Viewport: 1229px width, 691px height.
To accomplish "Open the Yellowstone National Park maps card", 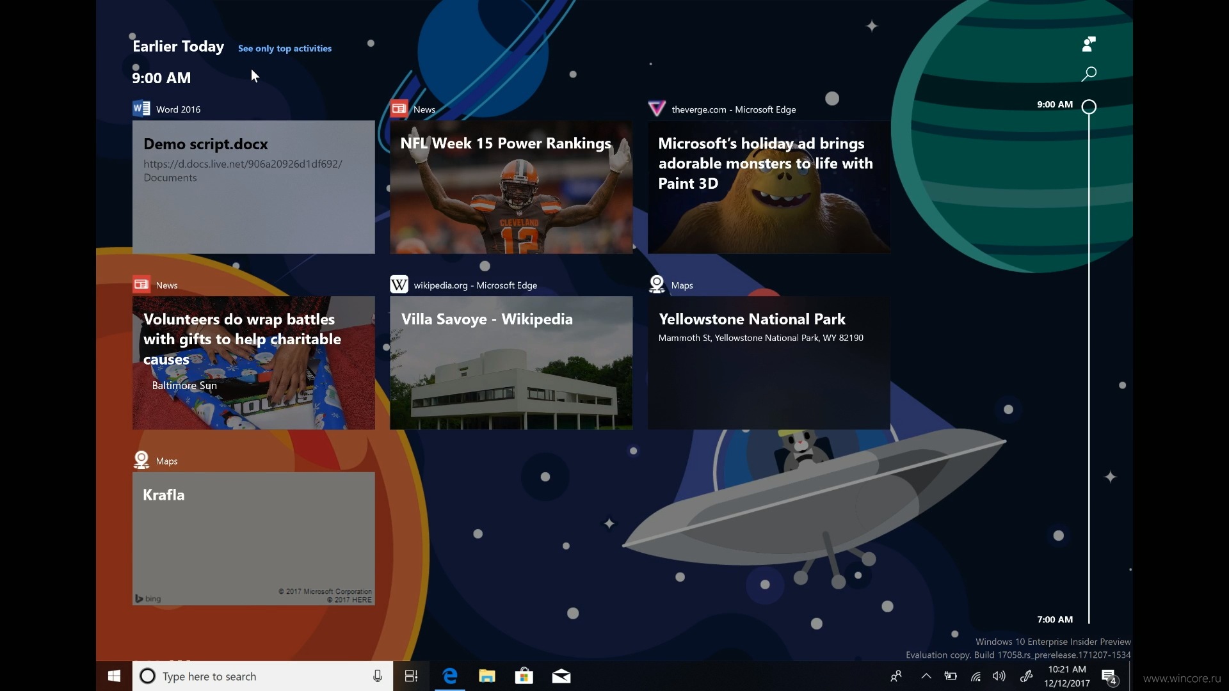I will click(x=769, y=363).
